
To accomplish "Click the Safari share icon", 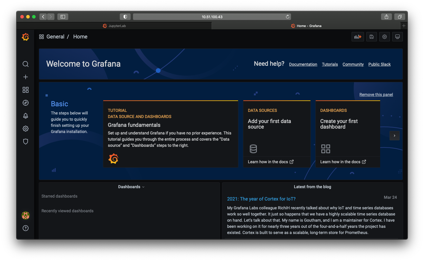I will 386,17.
